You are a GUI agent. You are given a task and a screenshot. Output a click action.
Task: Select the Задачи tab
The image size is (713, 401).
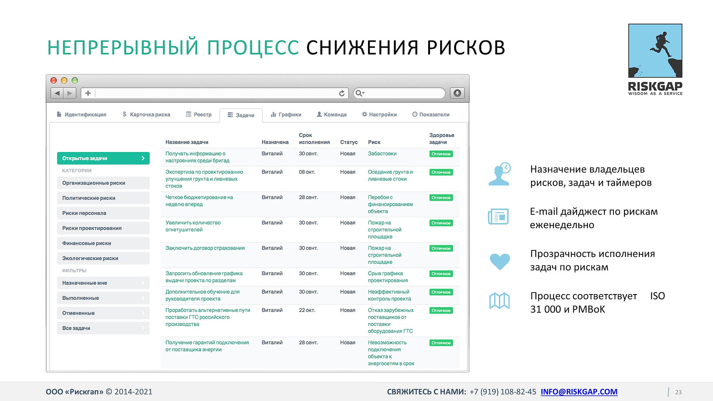click(241, 115)
